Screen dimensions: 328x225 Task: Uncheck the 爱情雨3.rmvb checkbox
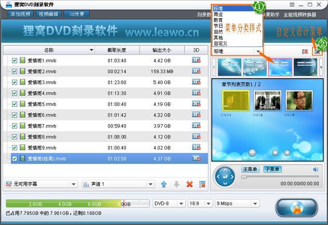14,82
